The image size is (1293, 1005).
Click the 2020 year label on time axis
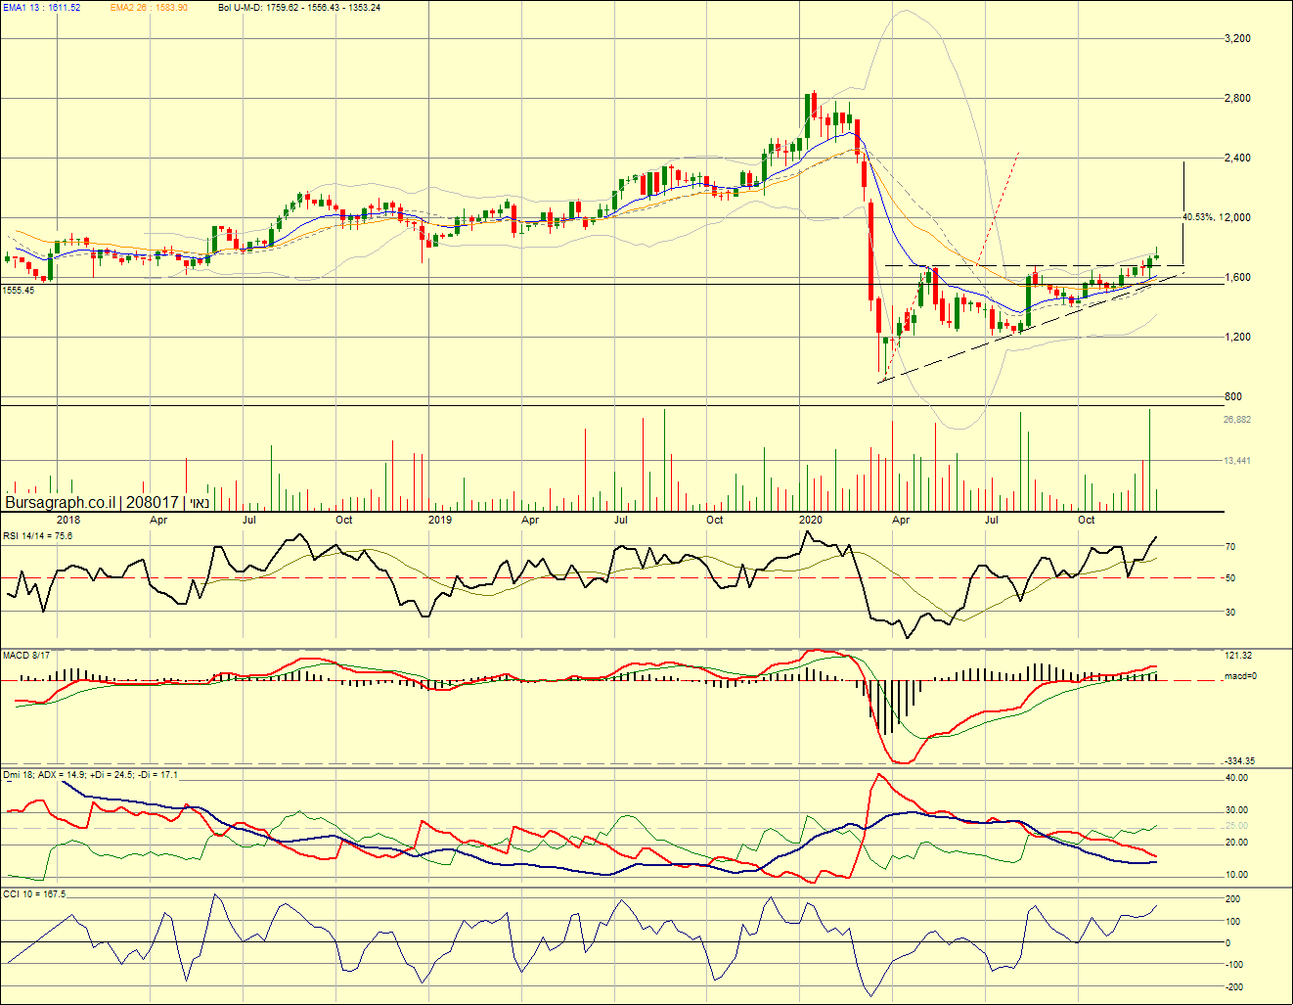click(x=811, y=520)
